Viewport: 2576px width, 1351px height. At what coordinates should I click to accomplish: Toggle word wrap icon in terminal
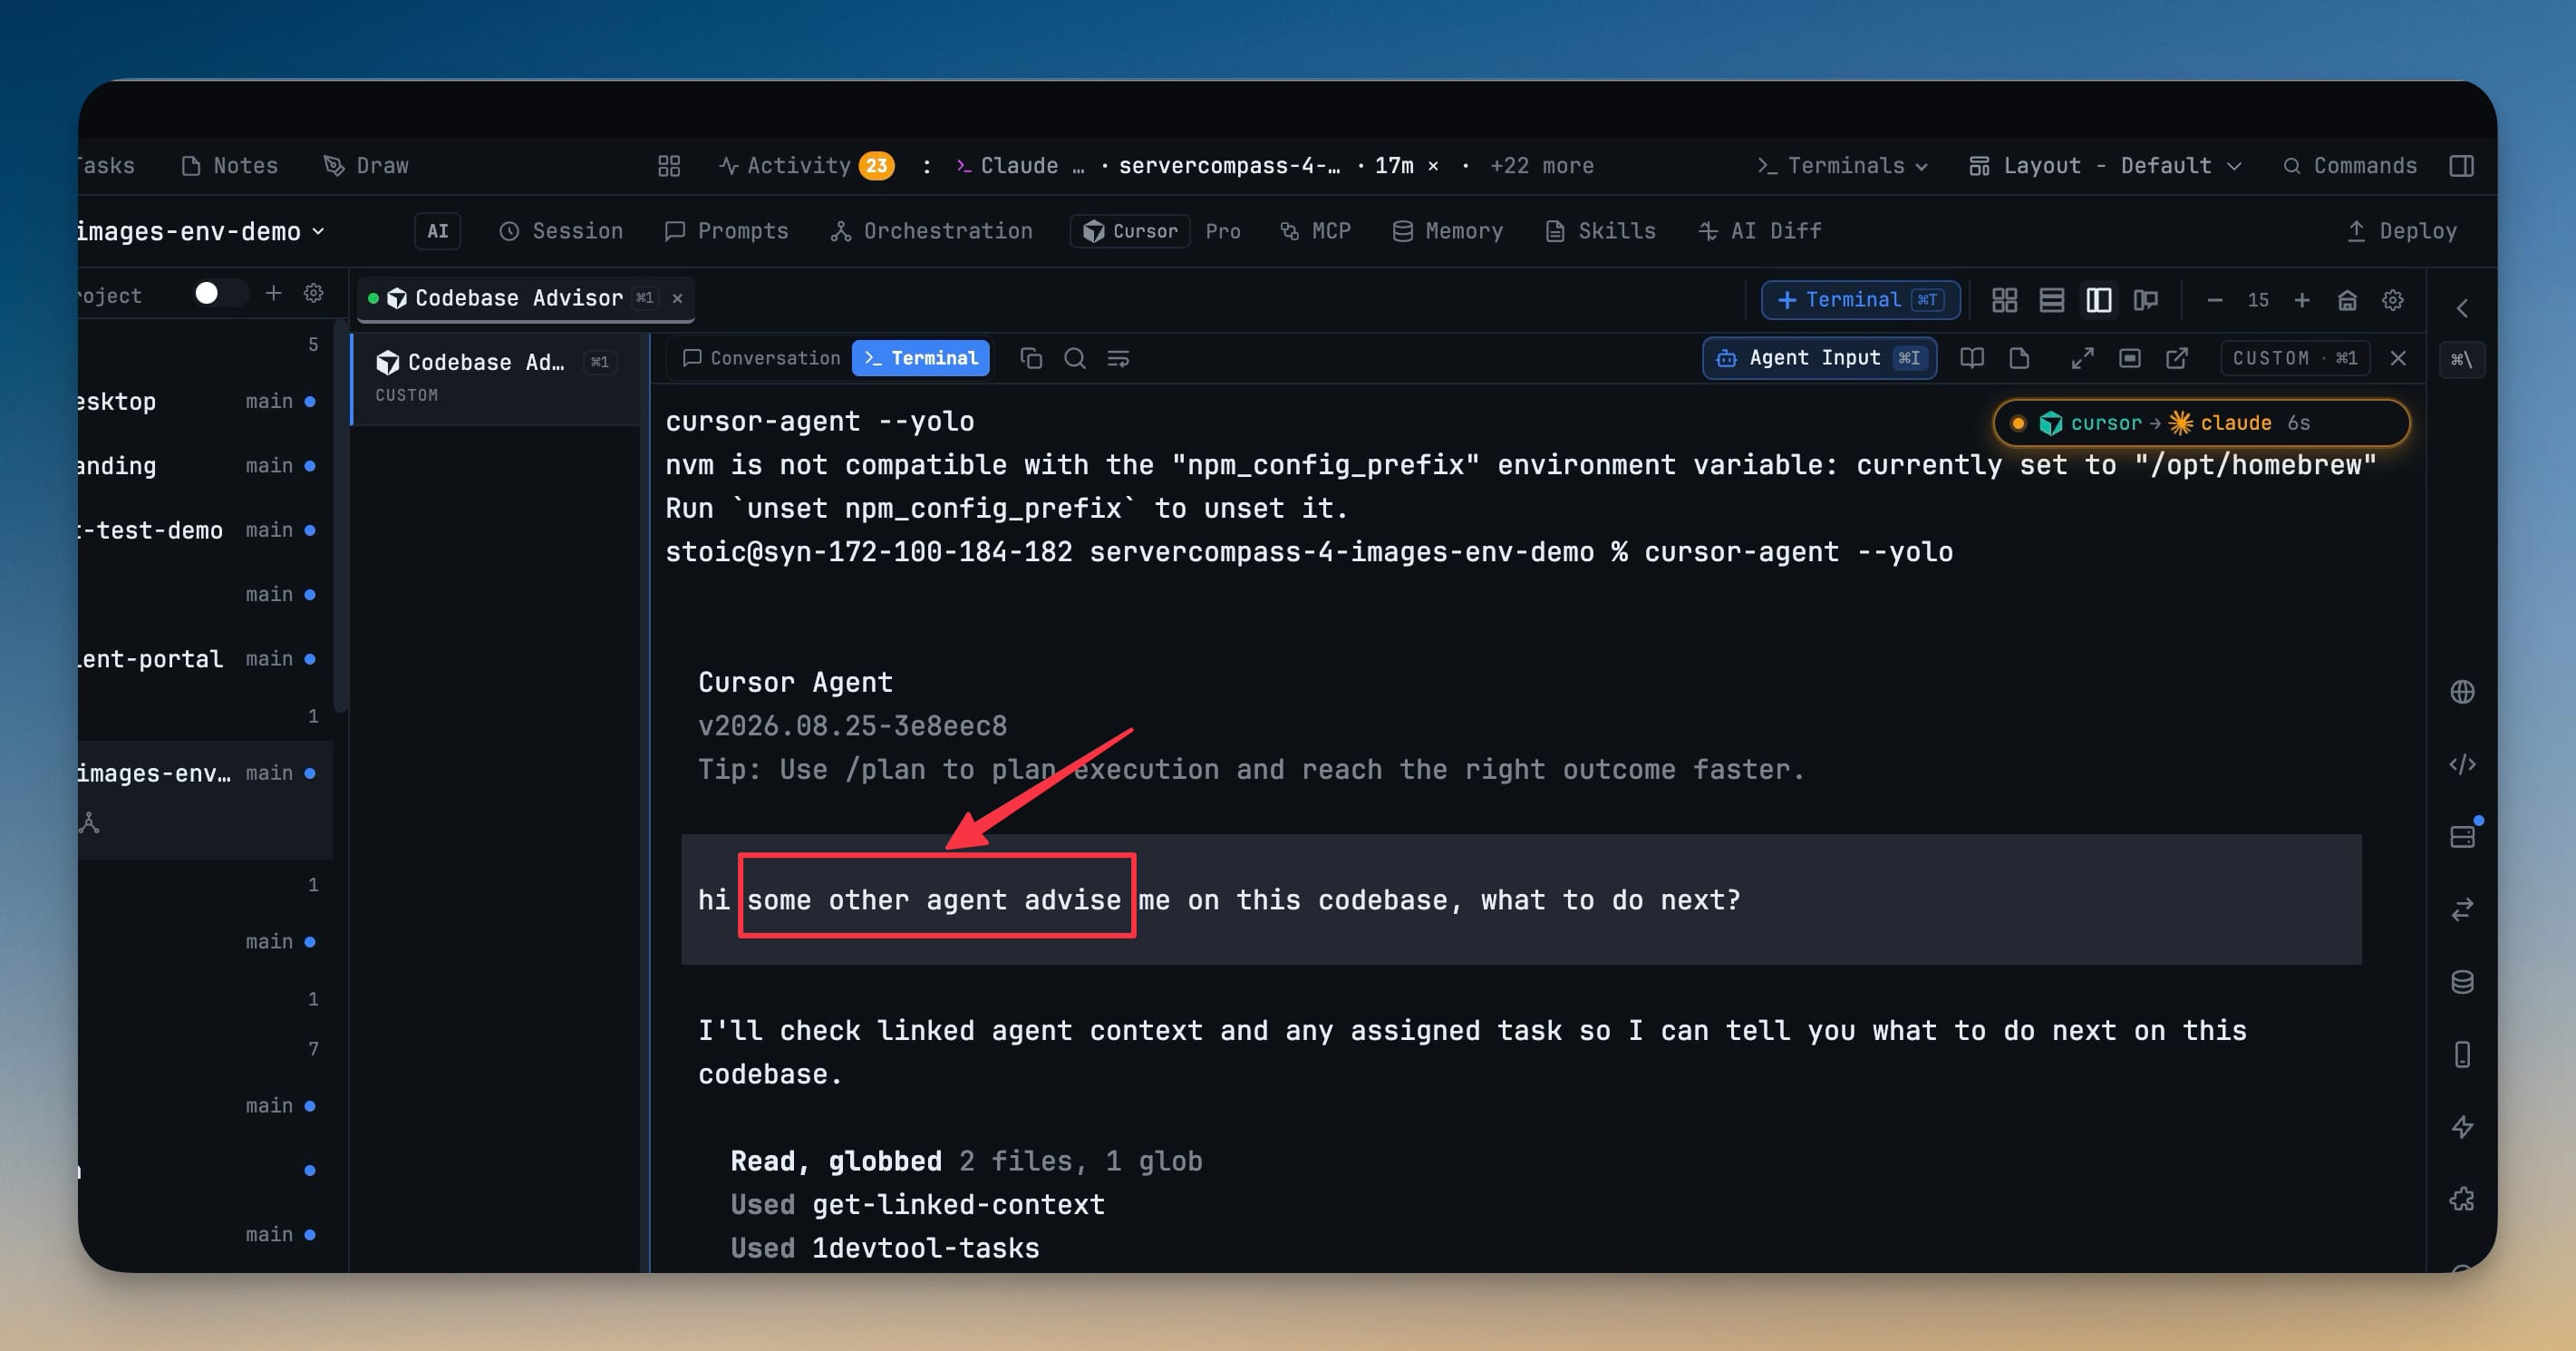tap(1118, 358)
